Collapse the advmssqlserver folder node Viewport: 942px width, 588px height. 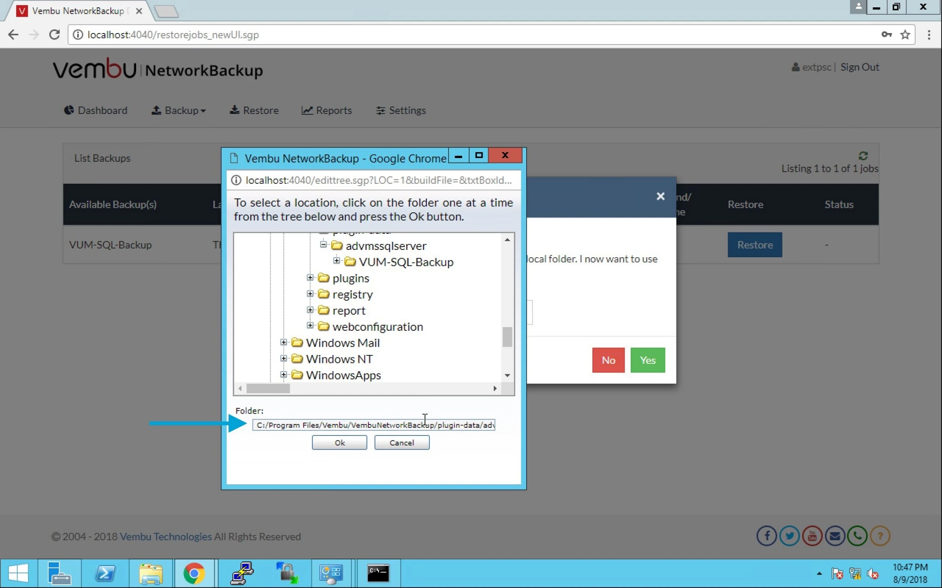[x=323, y=245]
